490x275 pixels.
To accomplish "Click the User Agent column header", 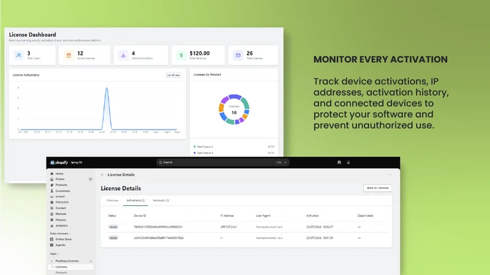I will 263,216.
